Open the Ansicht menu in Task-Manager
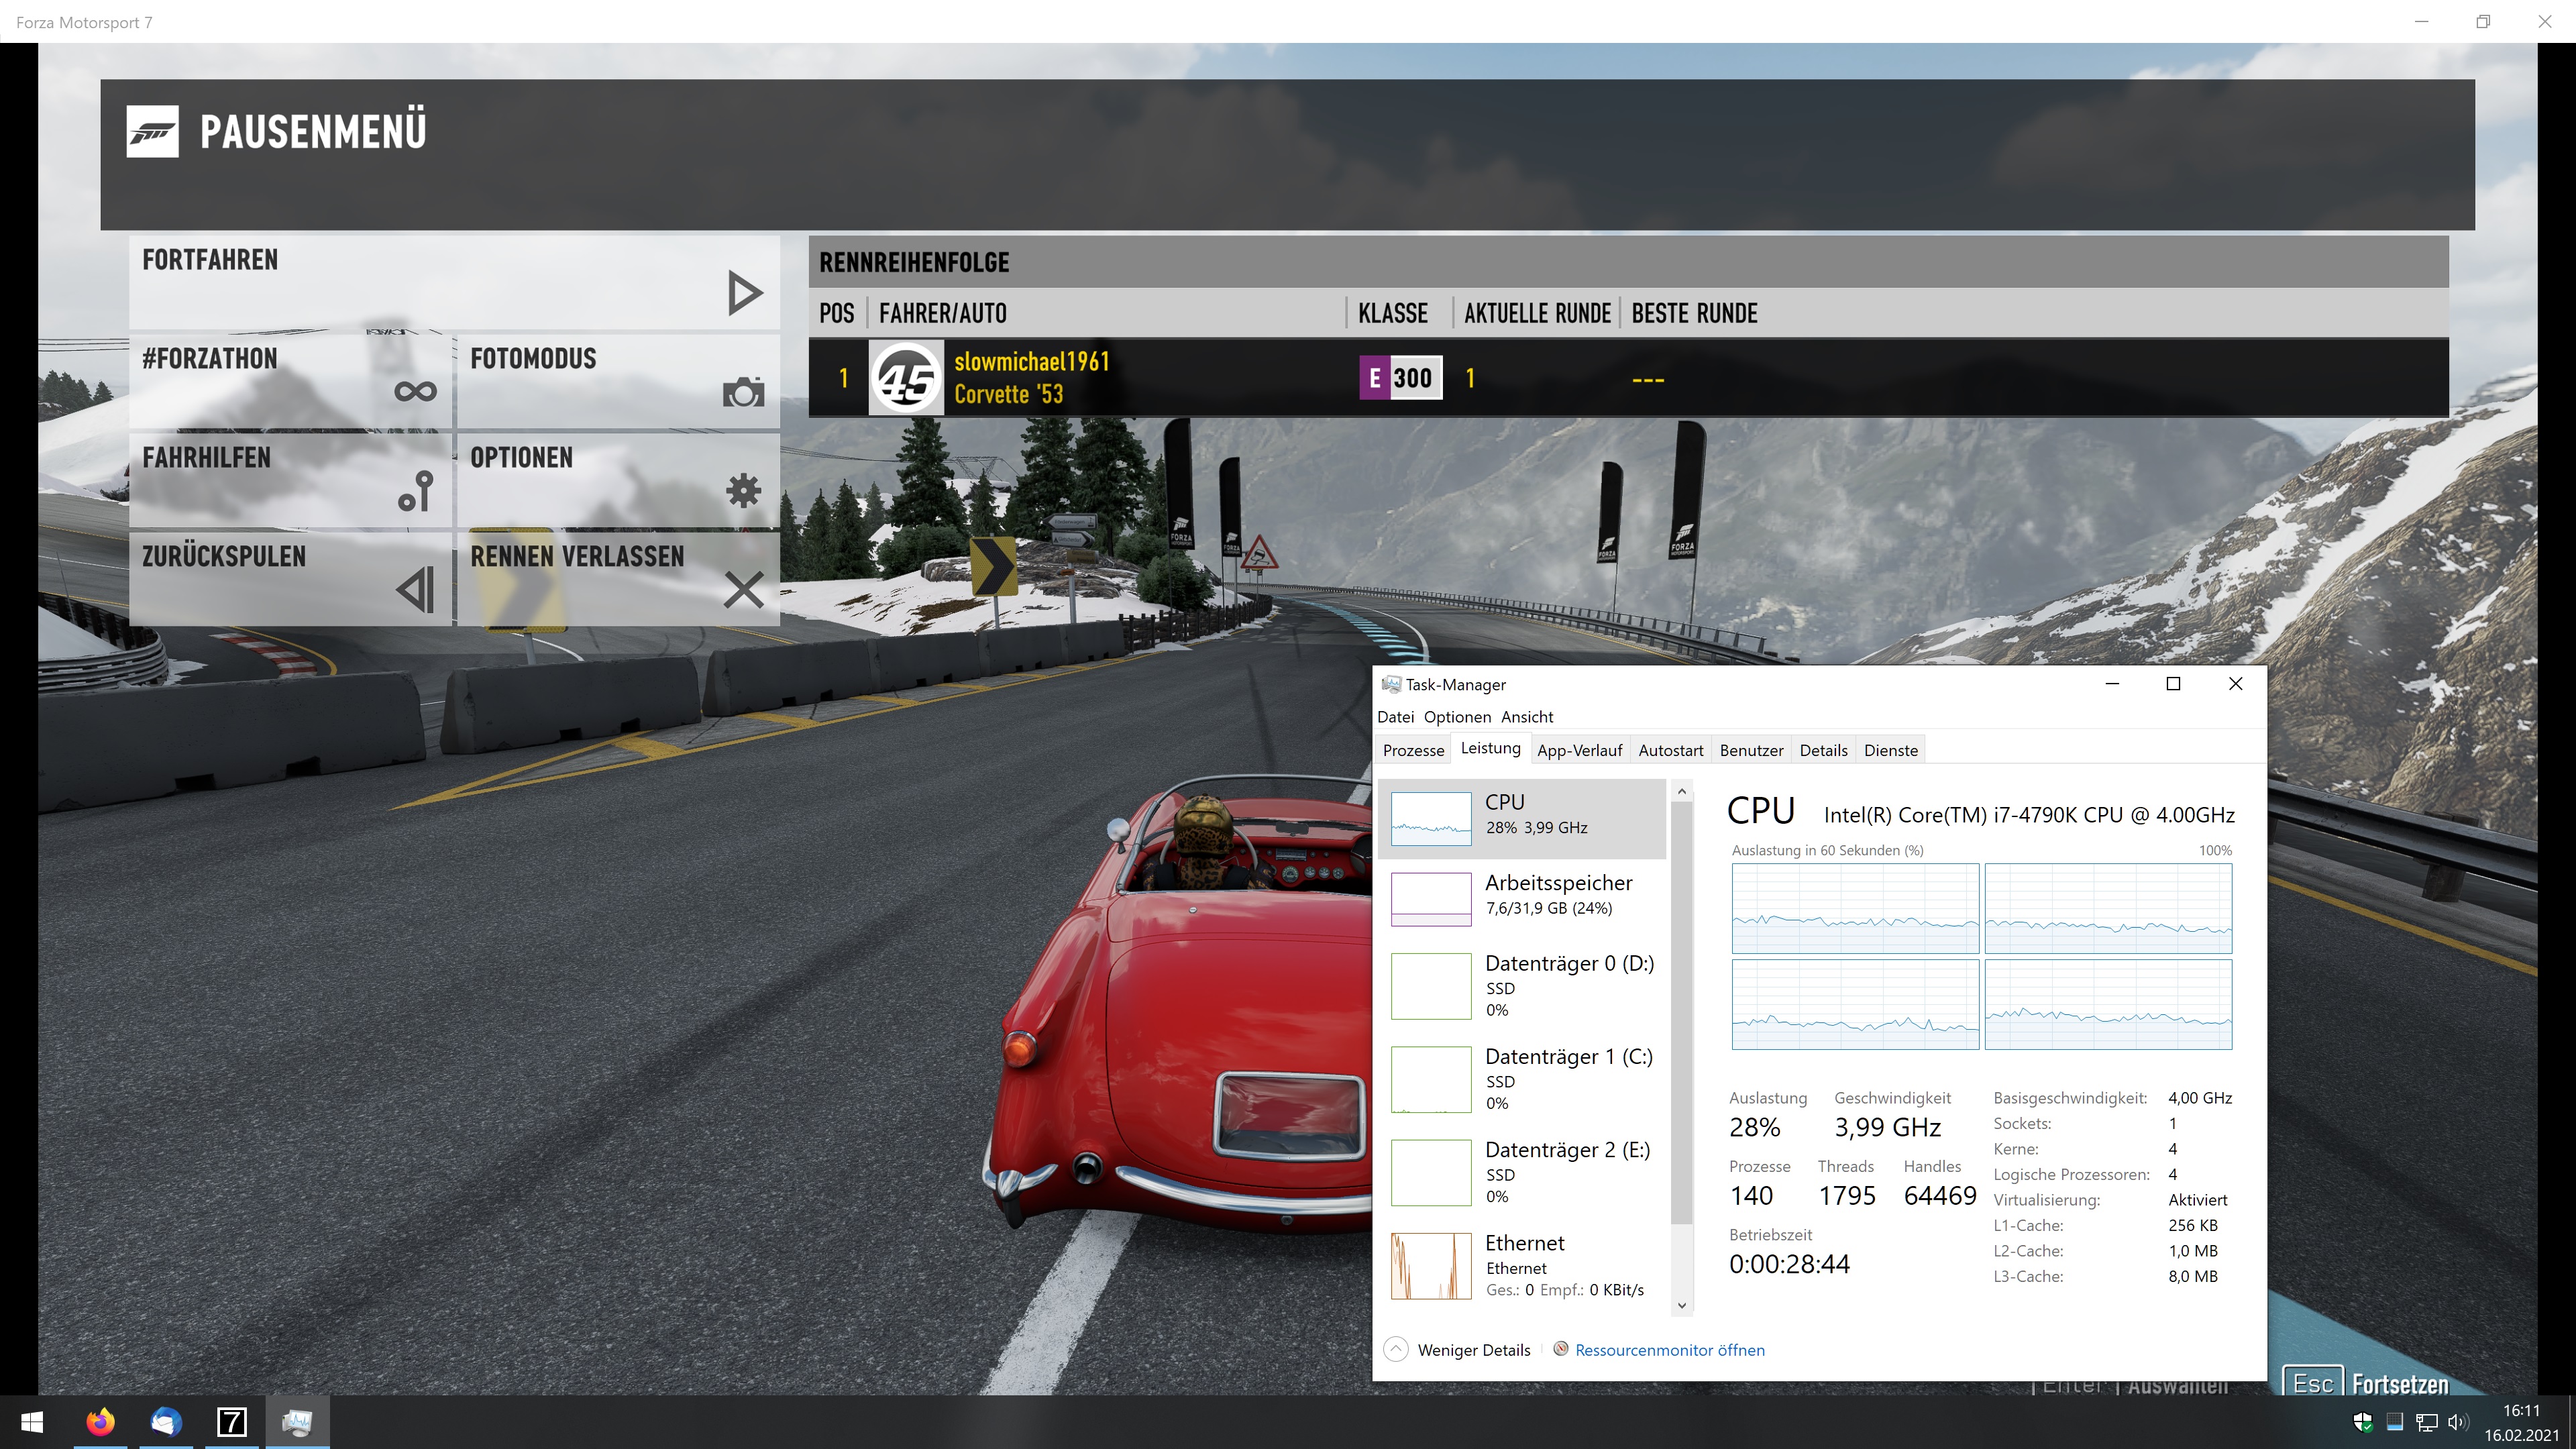The width and height of the screenshot is (2576, 1449). coord(1526,716)
